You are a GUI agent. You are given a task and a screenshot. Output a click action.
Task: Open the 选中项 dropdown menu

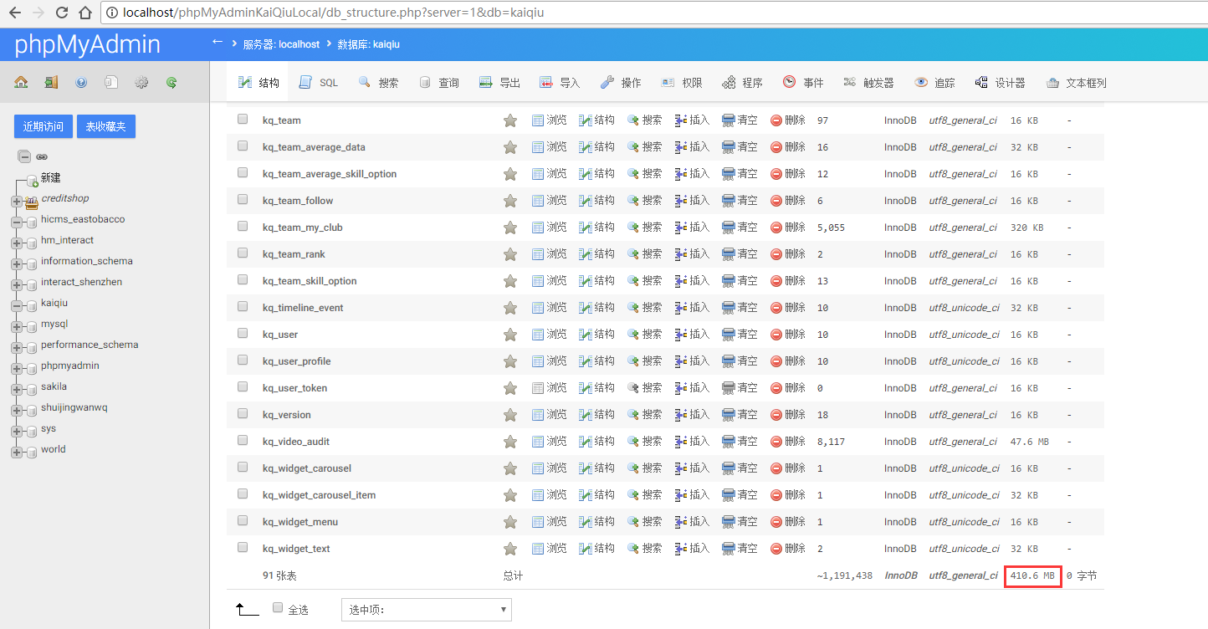pyautogui.click(x=426, y=609)
